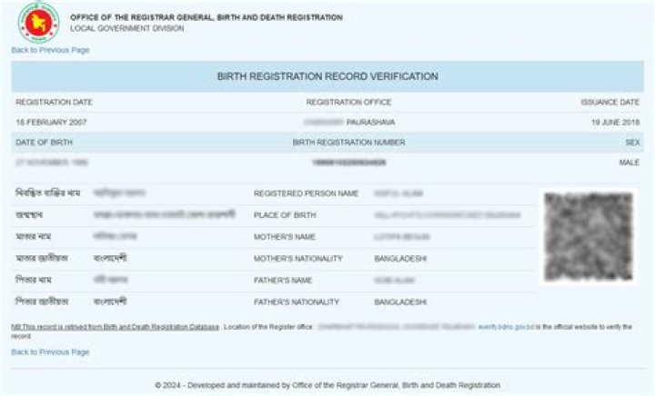Click the underlined NB record retrieved note
655x396 pixels.
click(116, 326)
